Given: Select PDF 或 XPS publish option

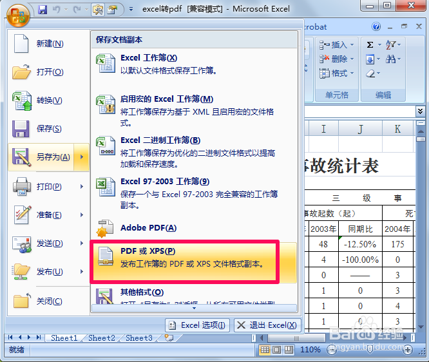Looking at the screenshot, I should [195, 262].
